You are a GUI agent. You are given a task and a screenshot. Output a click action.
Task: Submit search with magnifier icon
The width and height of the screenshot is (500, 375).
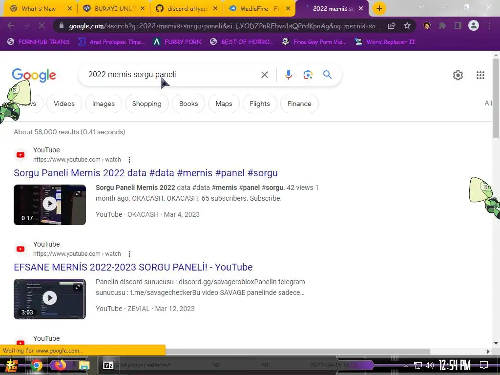327,75
